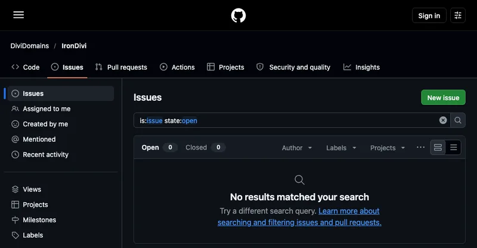Image resolution: width=477 pixels, height=248 pixels.
Task: Open the Security and quality tab
Action: click(x=293, y=67)
